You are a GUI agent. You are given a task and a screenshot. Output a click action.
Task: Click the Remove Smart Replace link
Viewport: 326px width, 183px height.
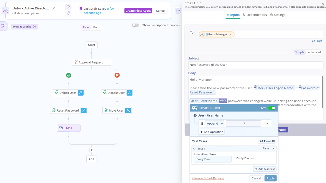(208, 178)
